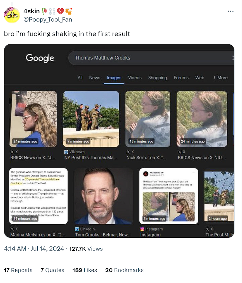Open the NY Post ID's VINnews thumbnail
This screenshot has width=242, height=283.
[91, 119]
